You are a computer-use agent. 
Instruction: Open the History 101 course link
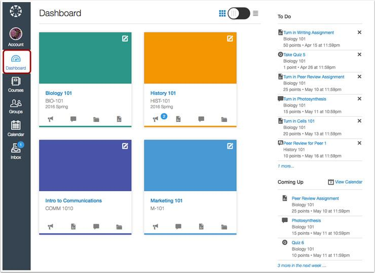(163, 93)
